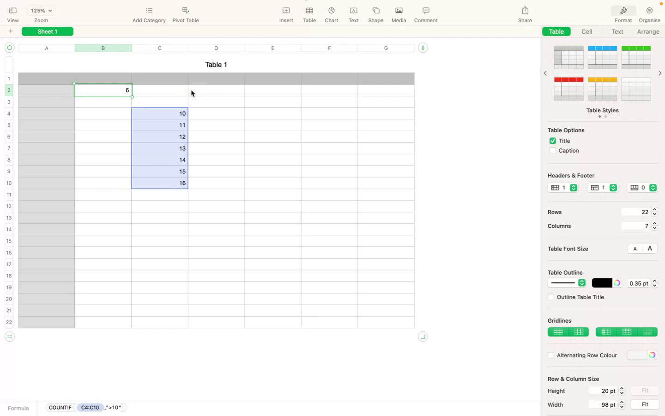Adjust the column Width stepper
The image size is (665, 416).
pyautogui.click(x=622, y=405)
